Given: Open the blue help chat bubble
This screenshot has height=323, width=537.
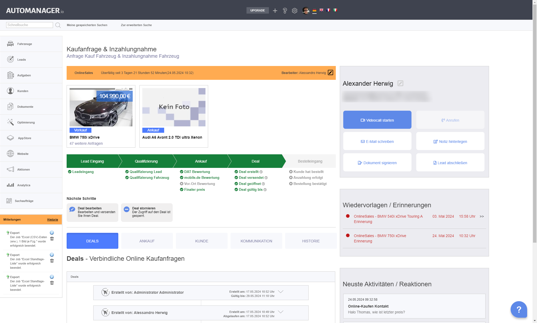Looking at the screenshot, I should point(519,309).
